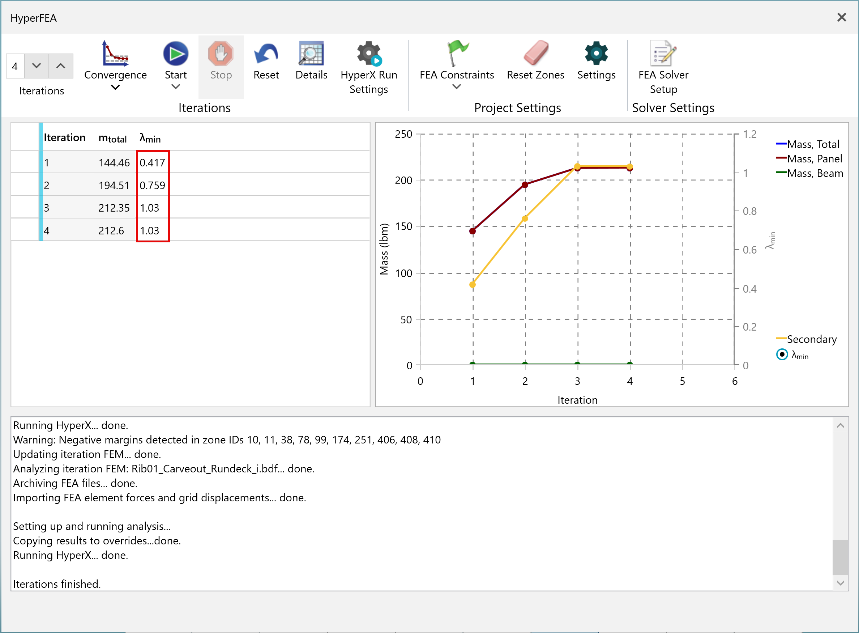859x633 pixels.
Task: Click the Mass, Beam legend entry
Action: point(809,173)
